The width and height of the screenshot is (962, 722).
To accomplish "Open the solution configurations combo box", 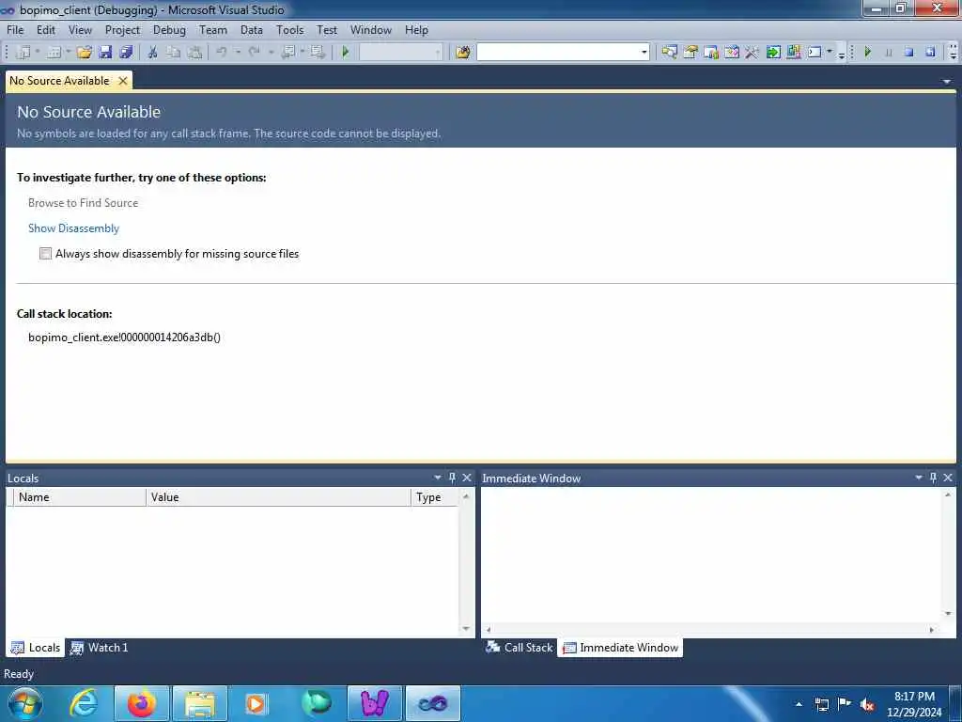I will click(400, 53).
